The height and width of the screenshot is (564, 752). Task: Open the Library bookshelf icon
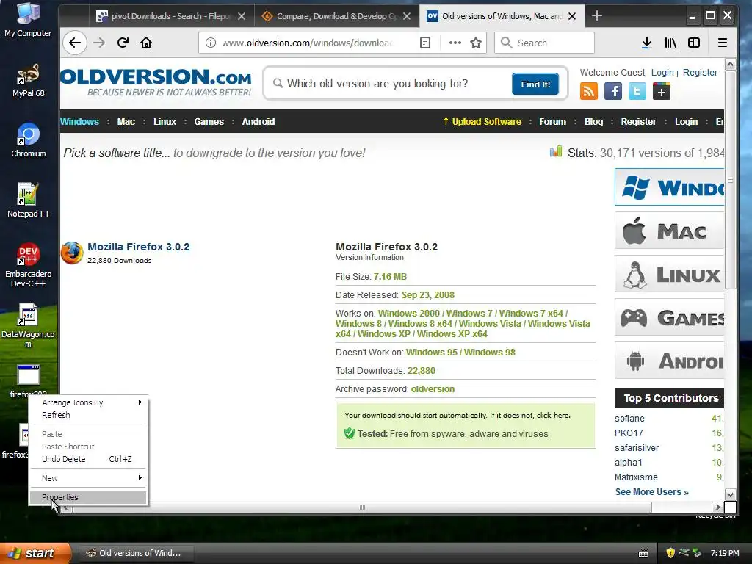click(670, 43)
